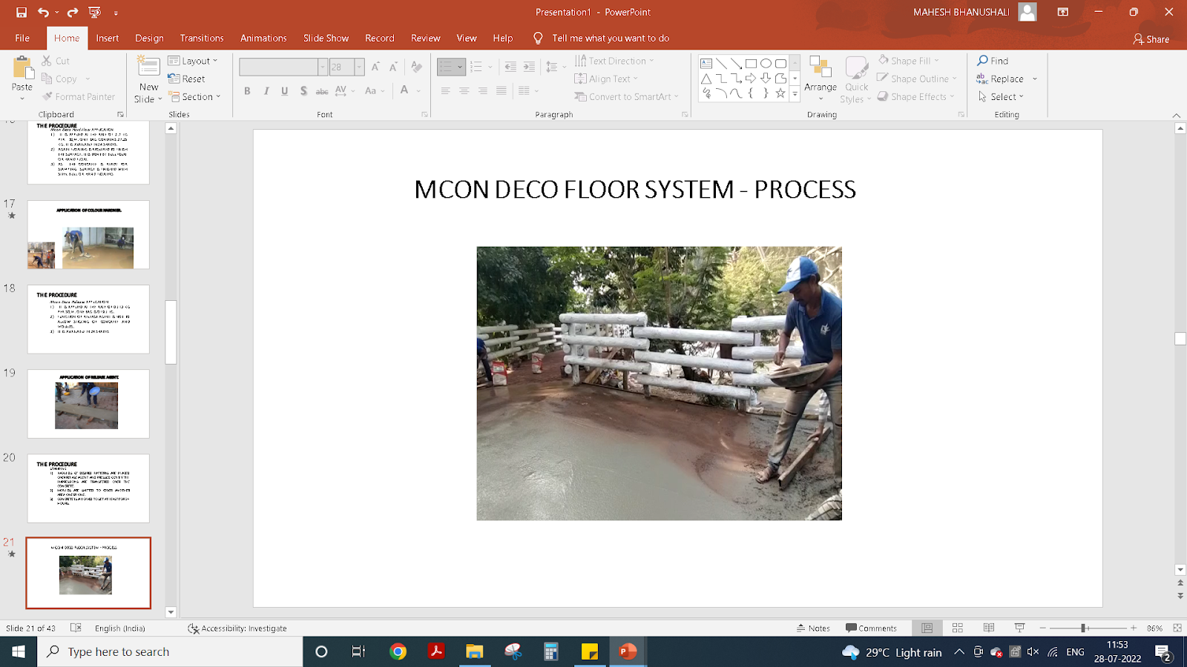
Task: Open Shape Effects dropdown
Action: pos(915,96)
